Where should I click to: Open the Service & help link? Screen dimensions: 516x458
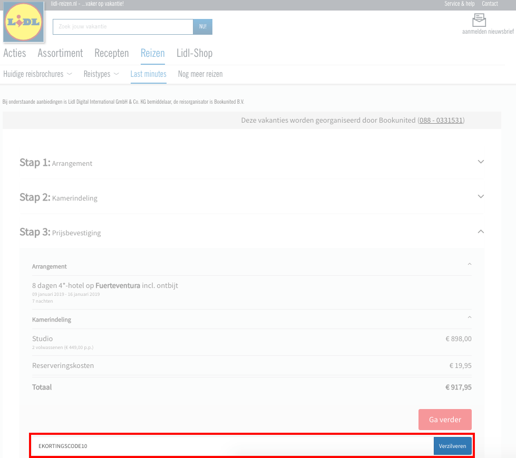pos(460,4)
